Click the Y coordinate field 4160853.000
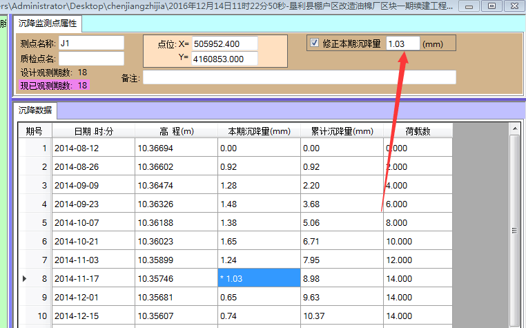Screen dimensions: 526x328 pos(224,59)
